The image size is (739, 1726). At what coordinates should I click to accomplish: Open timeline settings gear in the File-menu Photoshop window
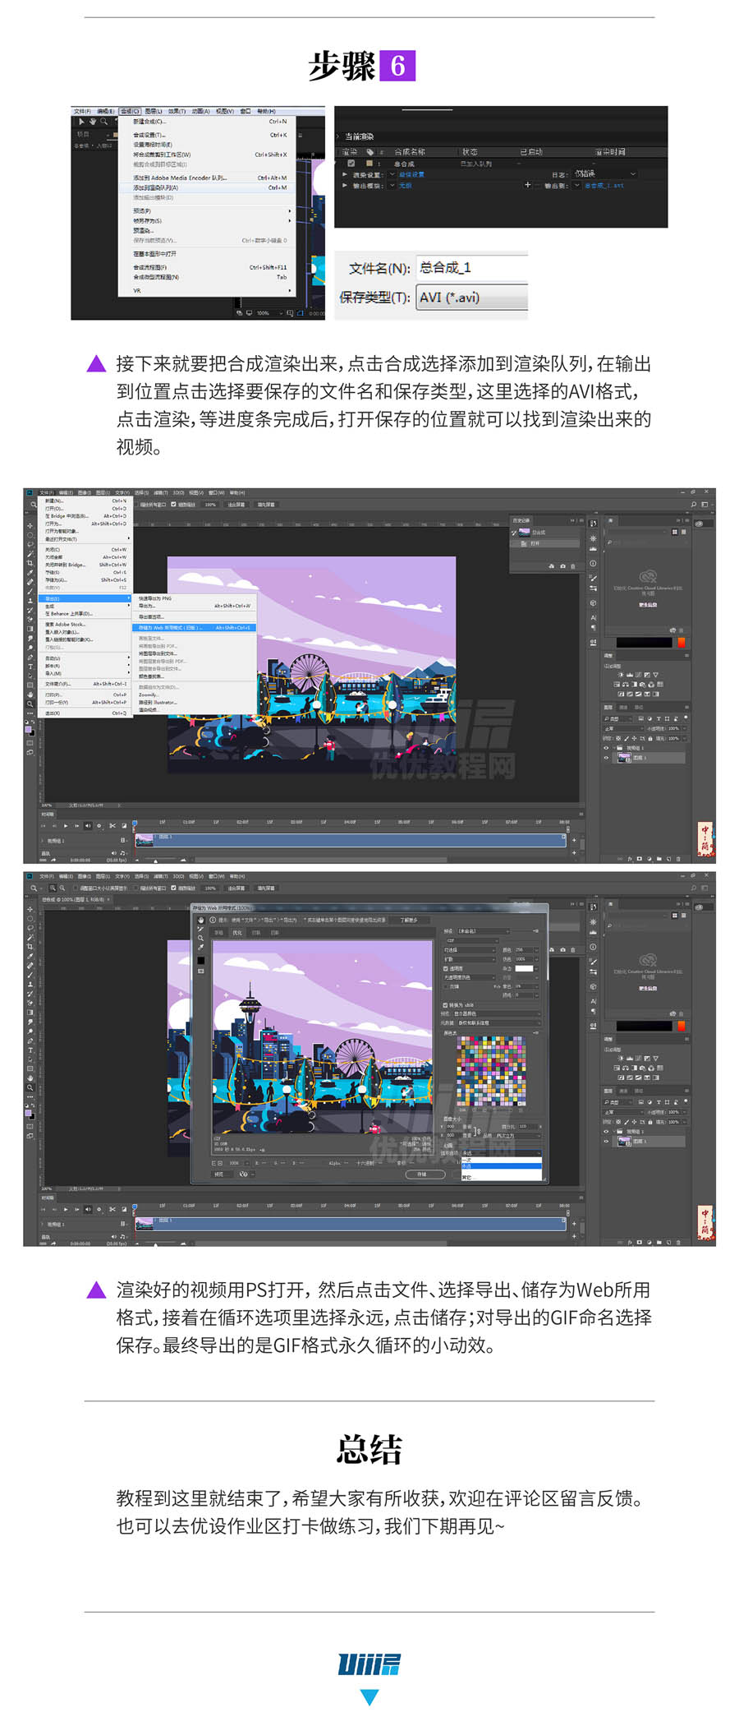[x=99, y=825]
